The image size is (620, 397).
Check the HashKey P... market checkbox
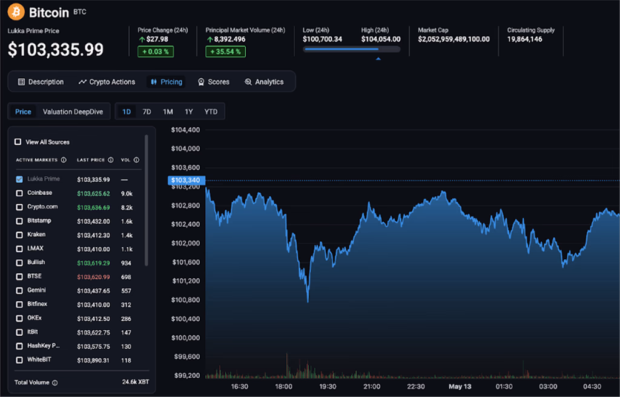[19, 346]
